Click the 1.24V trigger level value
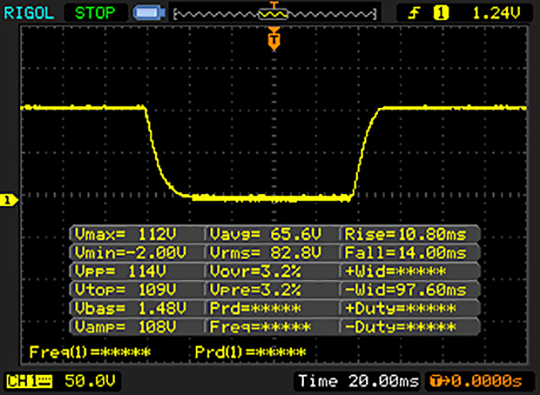Image resolution: width=540 pixels, height=395 pixels. 496,14
